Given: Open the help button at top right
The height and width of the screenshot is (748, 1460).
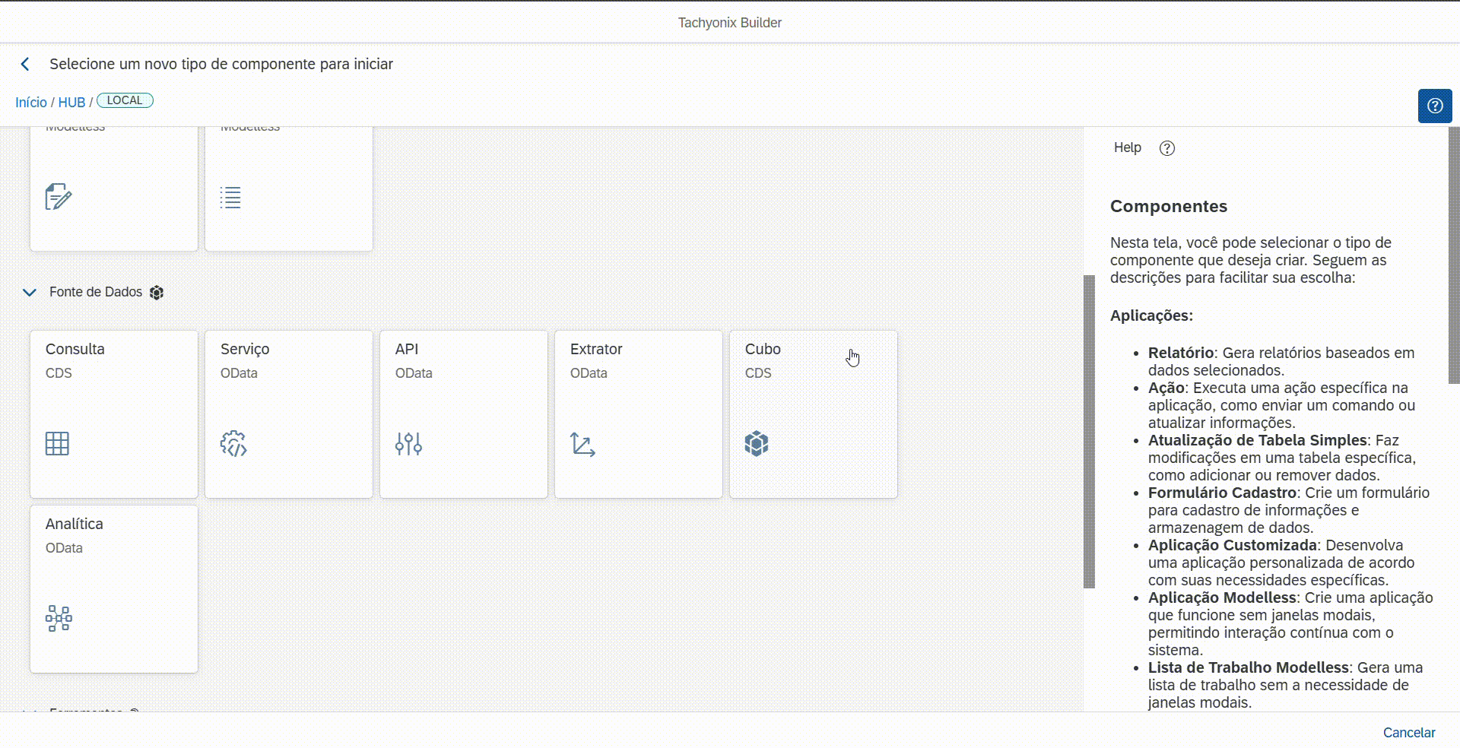Looking at the screenshot, I should pos(1434,106).
